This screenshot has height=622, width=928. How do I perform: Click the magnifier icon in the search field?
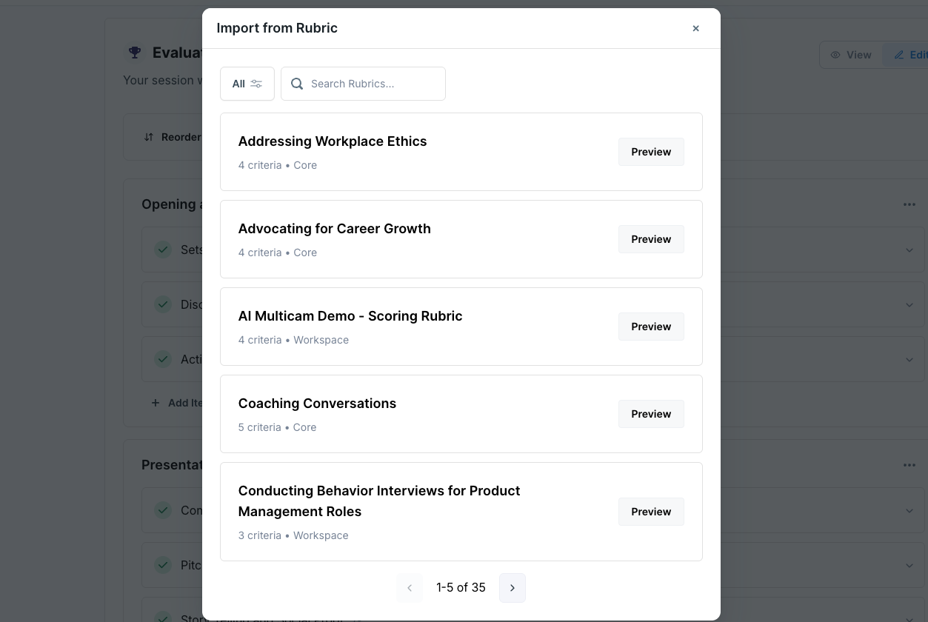pos(297,84)
